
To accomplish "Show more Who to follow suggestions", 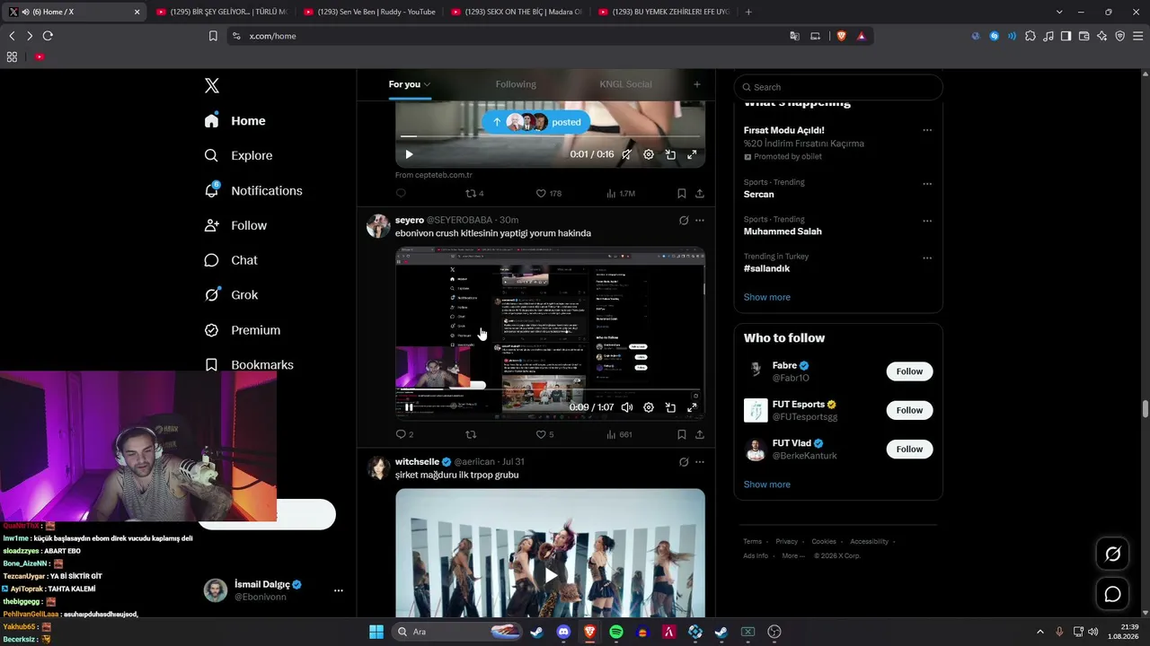I will click(766, 484).
